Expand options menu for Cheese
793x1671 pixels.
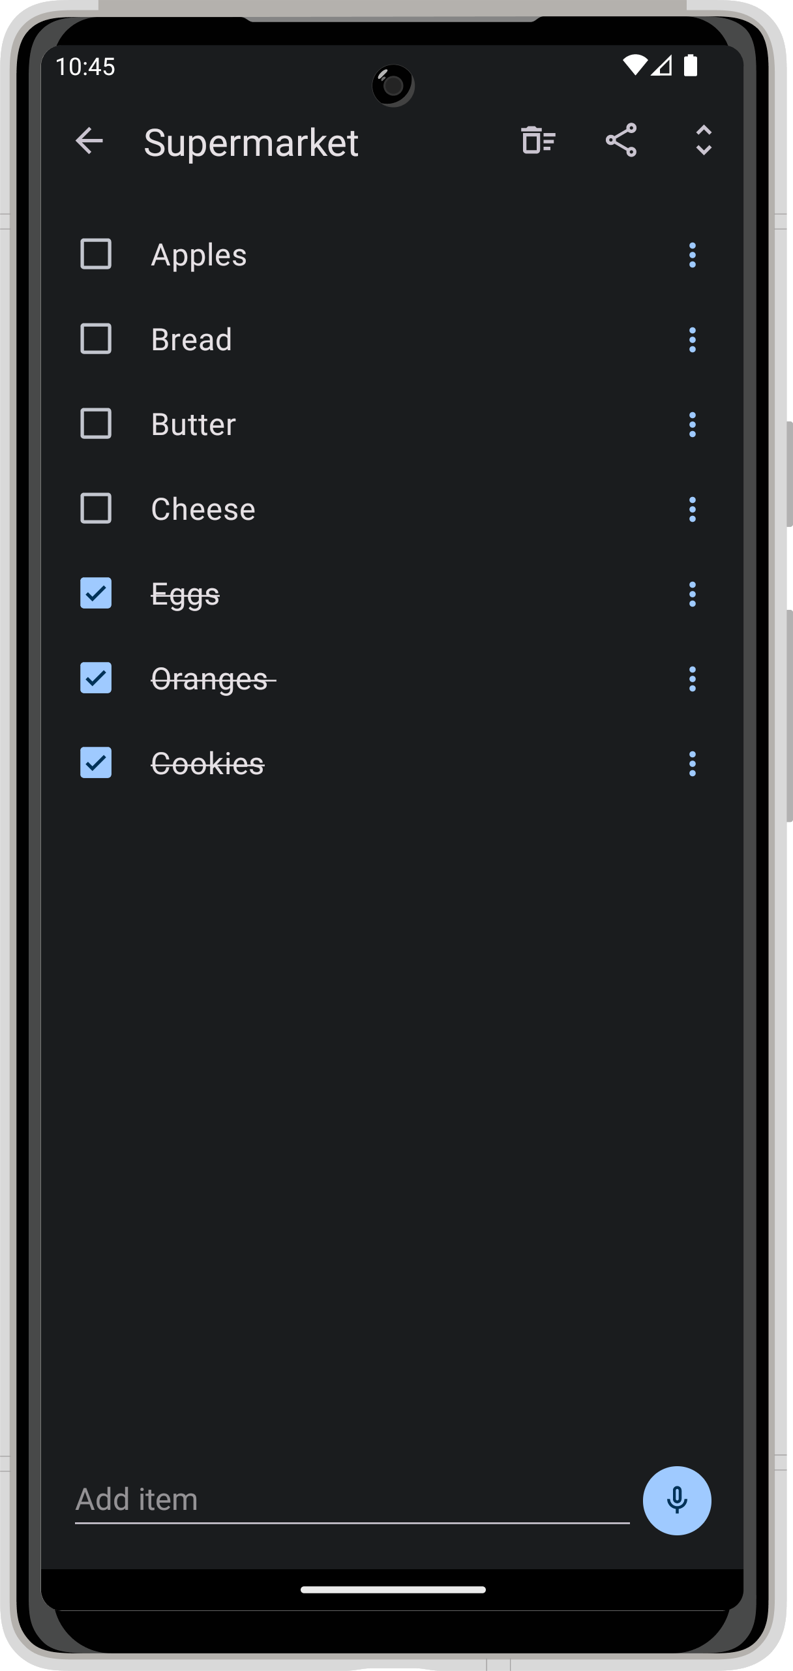point(693,509)
